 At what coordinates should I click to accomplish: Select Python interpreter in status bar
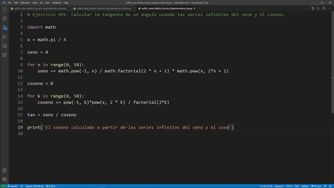coord(34,186)
